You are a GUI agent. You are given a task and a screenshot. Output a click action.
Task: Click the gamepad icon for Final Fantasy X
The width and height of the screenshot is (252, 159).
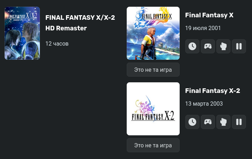208,46
